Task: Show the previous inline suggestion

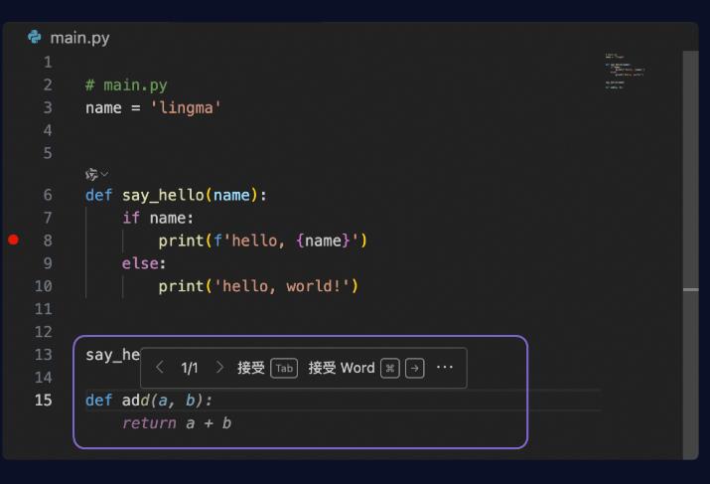Action: [x=160, y=368]
